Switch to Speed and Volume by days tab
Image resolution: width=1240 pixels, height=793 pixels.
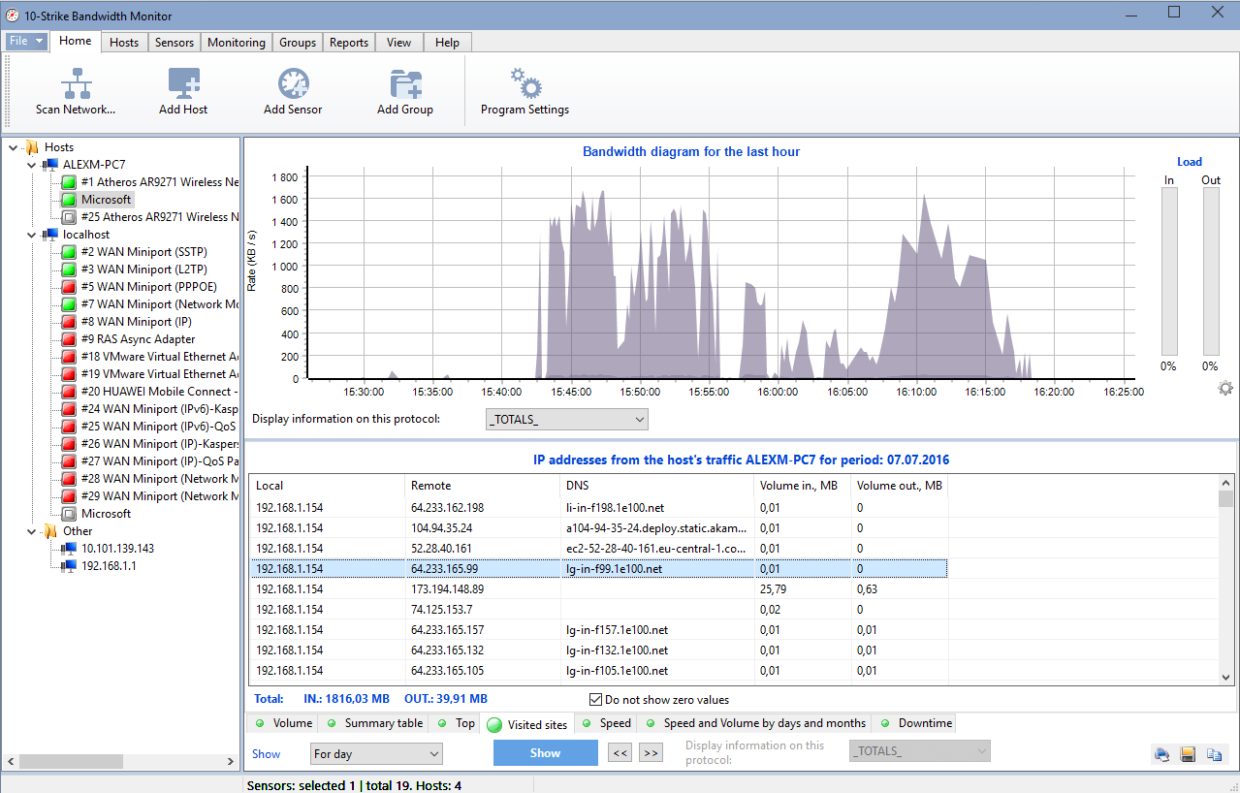click(x=754, y=723)
